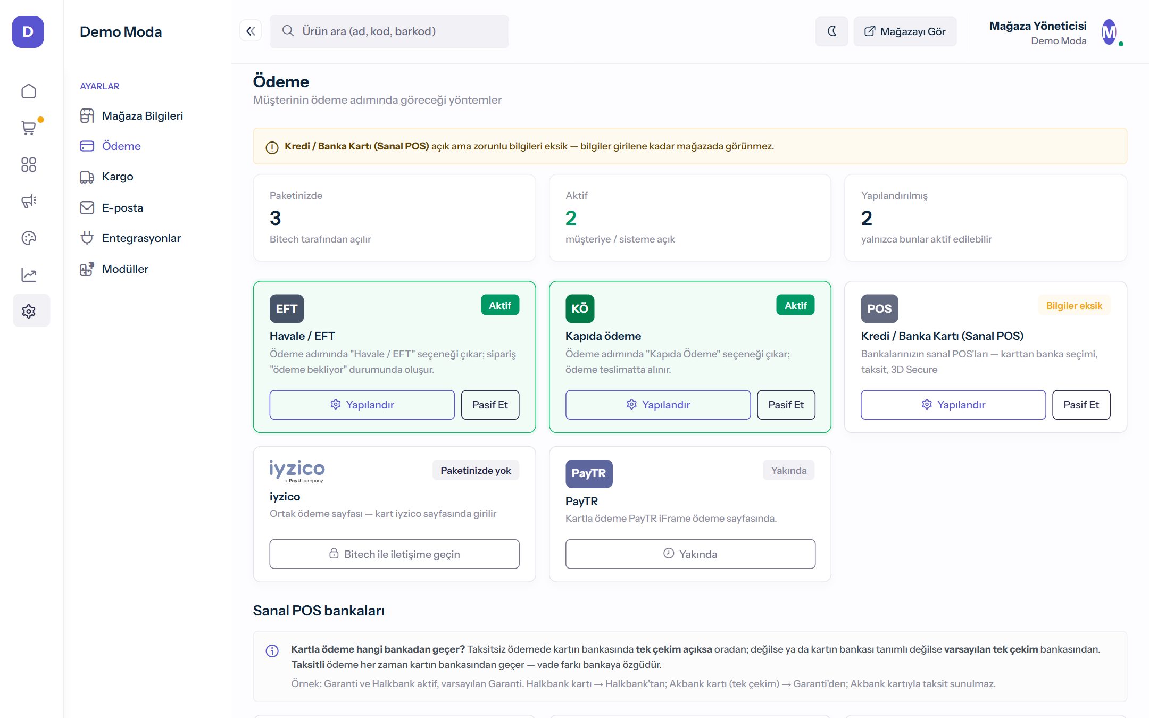Image resolution: width=1149 pixels, height=718 pixels.
Task: Click the KÖ cash-on-delivery badge icon
Action: pyautogui.click(x=580, y=308)
